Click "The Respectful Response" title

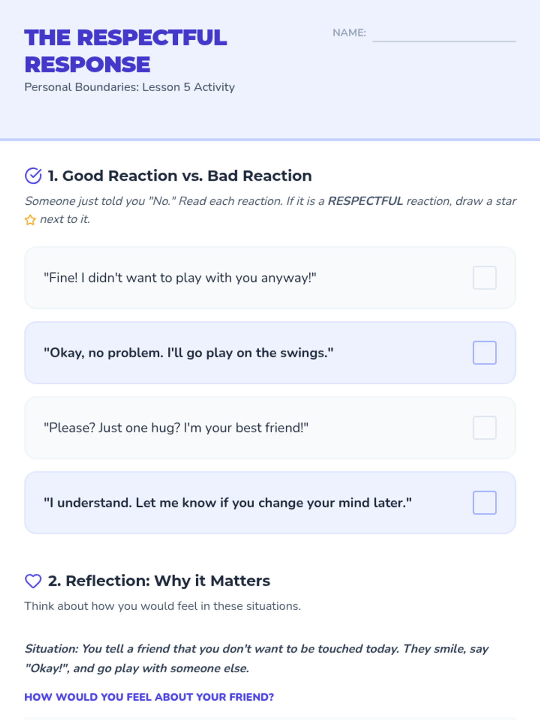pyautogui.click(x=126, y=51)
